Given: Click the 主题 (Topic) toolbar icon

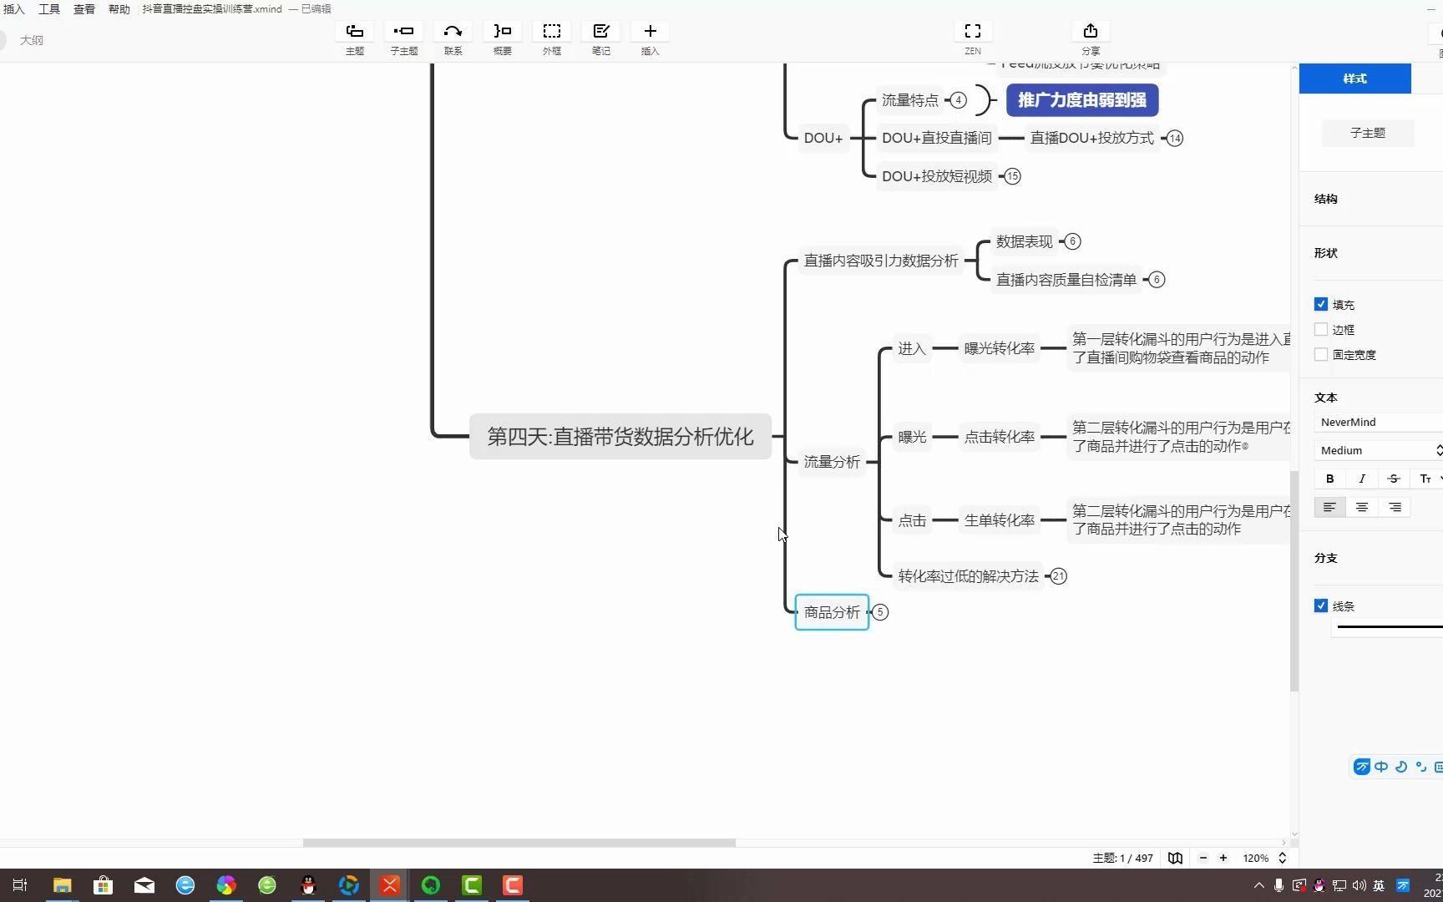Looking at the screenshot, I should (x=355, y=32).
